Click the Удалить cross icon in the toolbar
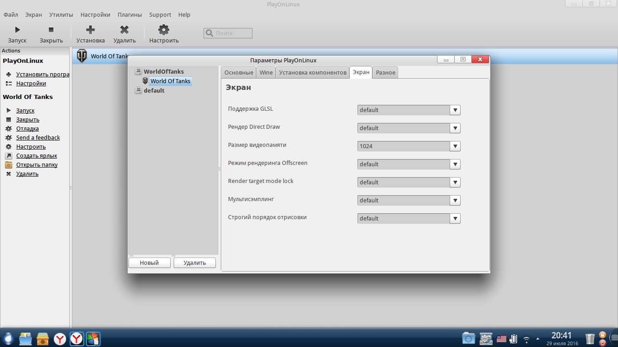This screenshot has width=618, height=347. (124, 30)
